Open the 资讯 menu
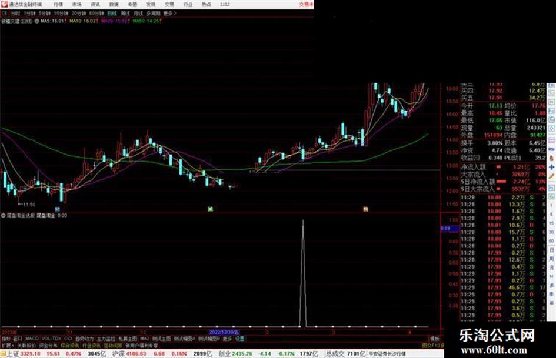Viewport: 556px width, 358px height. (x=95, y=5)
